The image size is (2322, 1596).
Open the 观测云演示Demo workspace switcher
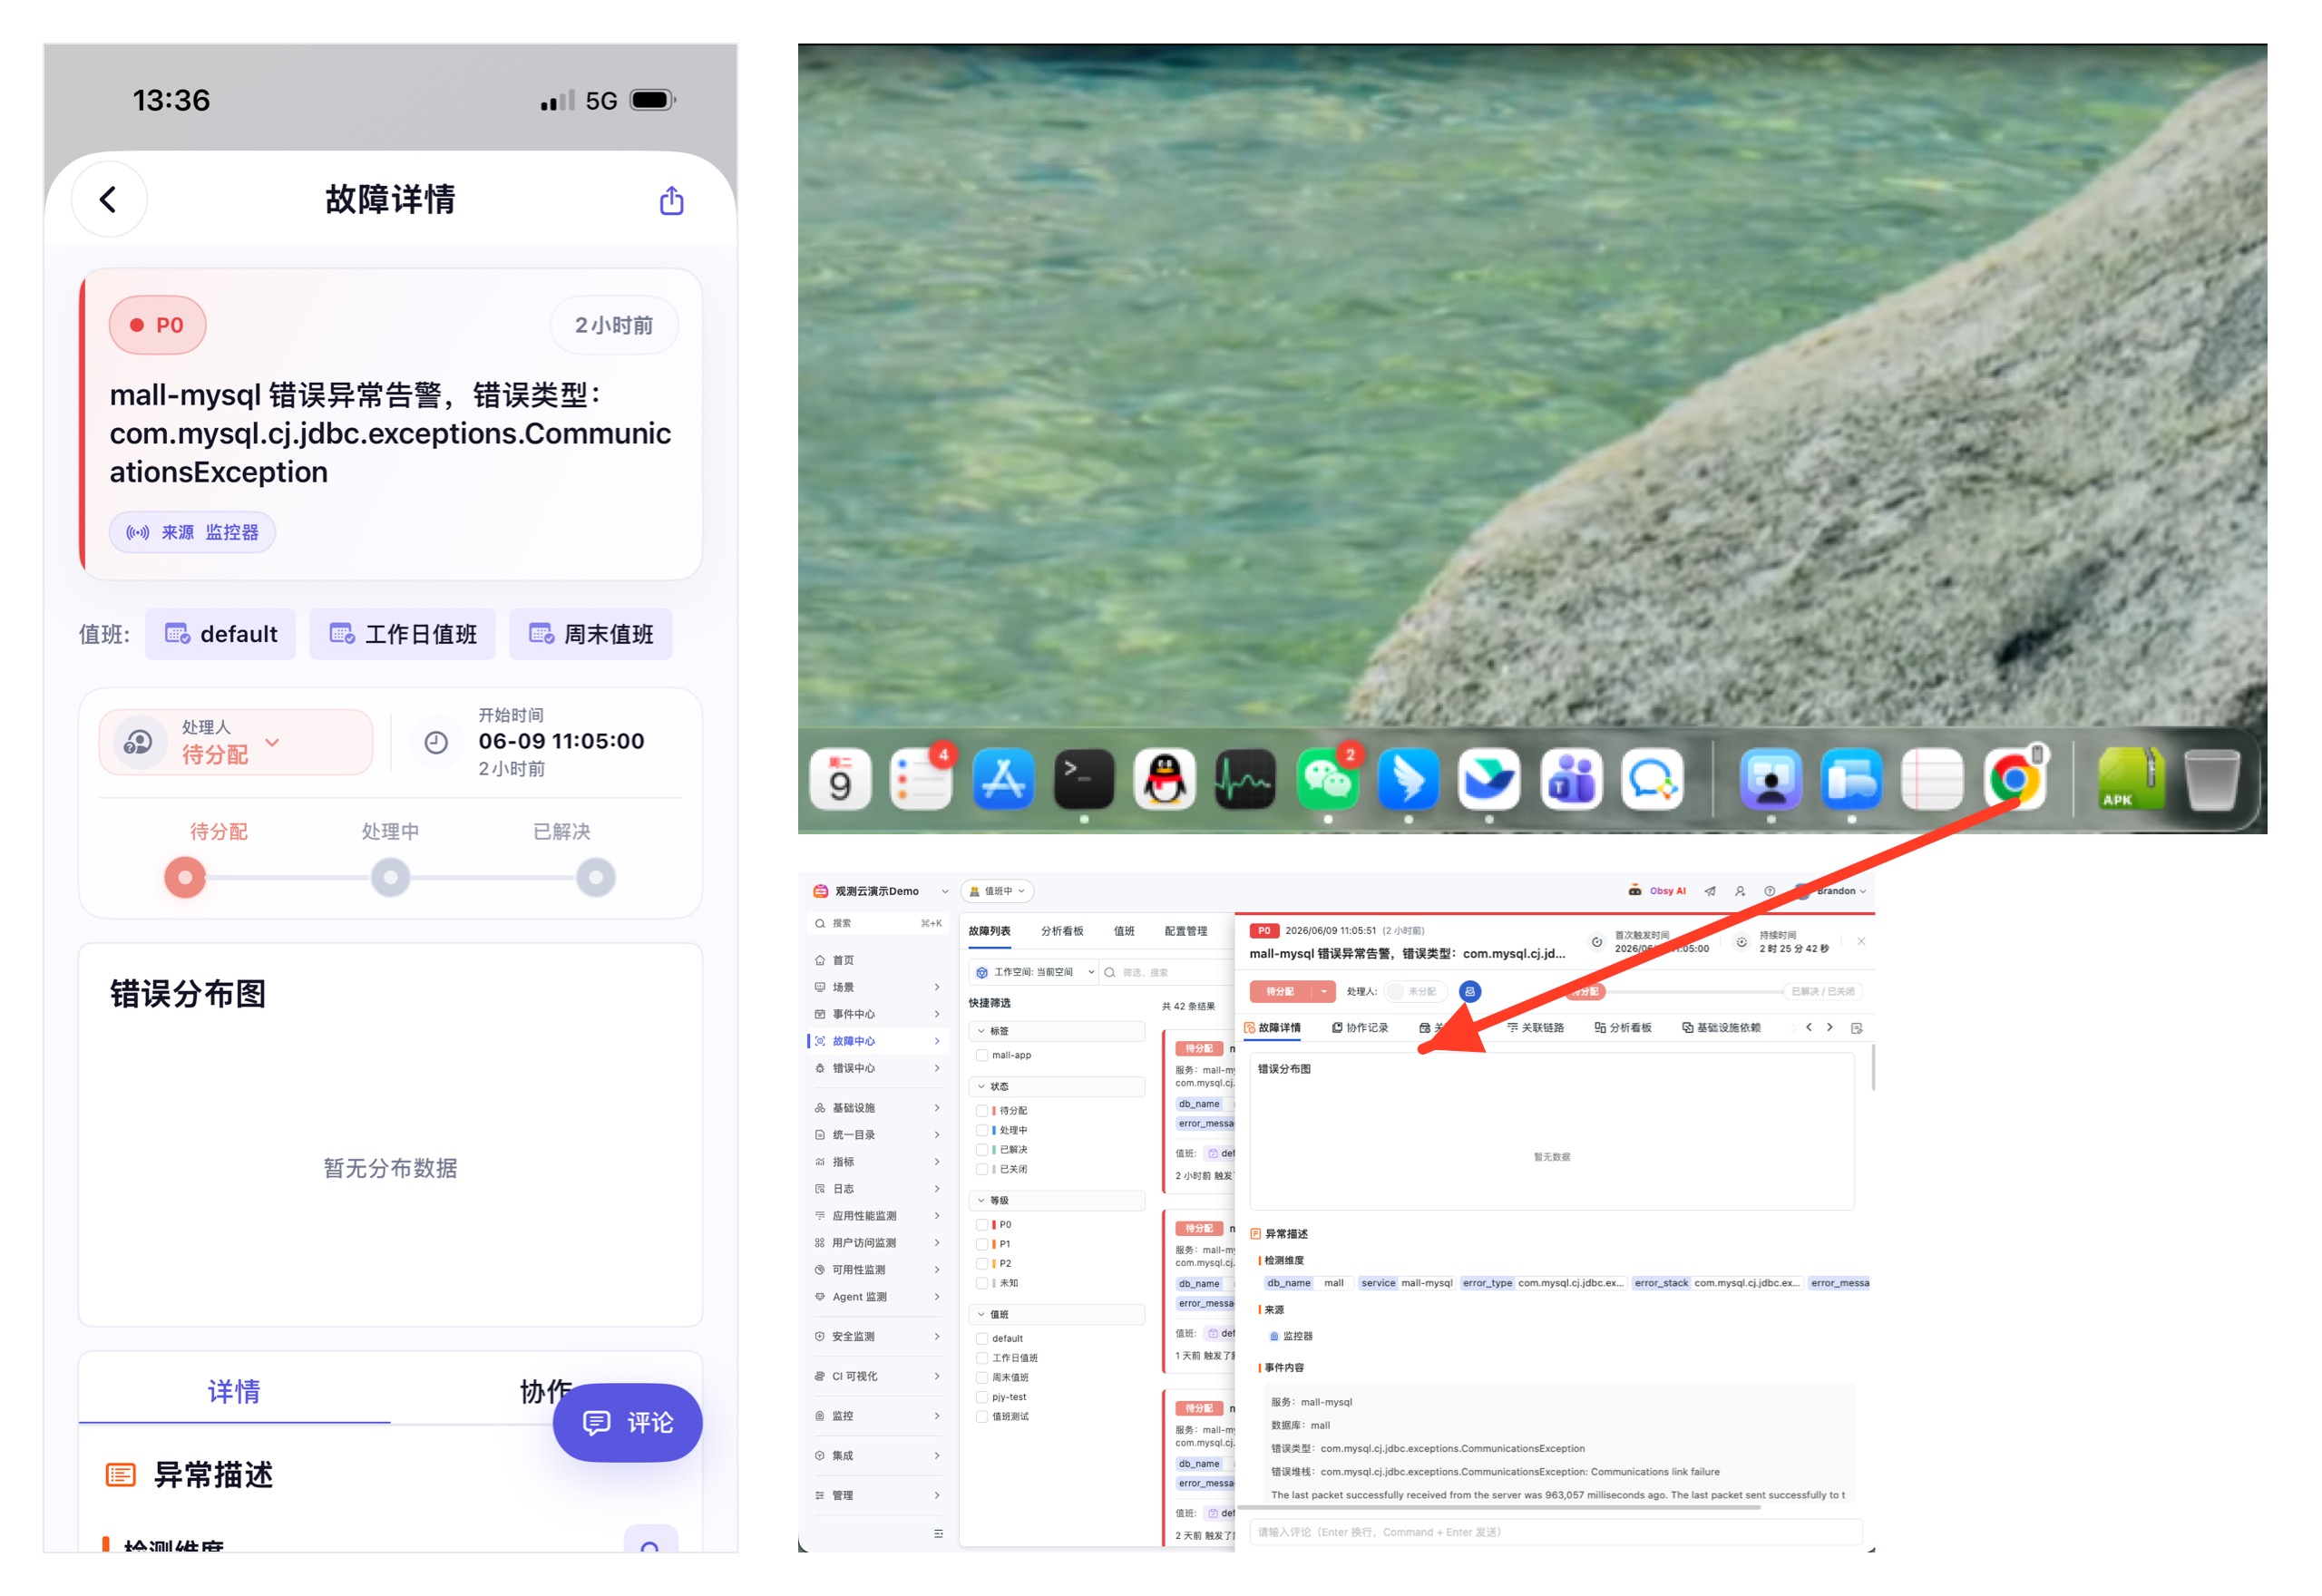coord(881,891)
